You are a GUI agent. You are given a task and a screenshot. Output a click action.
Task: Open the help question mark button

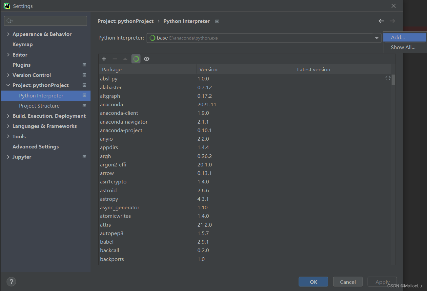click(x=11, y=282)
